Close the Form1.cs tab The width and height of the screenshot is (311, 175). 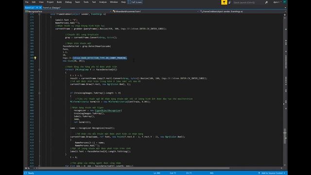(40, 8)
